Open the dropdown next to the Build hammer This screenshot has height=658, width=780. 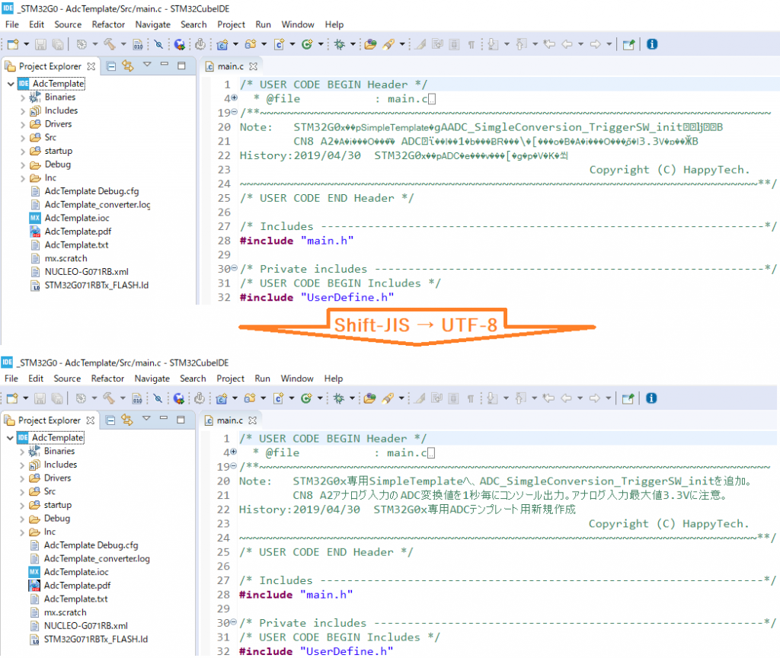[122, 44]
